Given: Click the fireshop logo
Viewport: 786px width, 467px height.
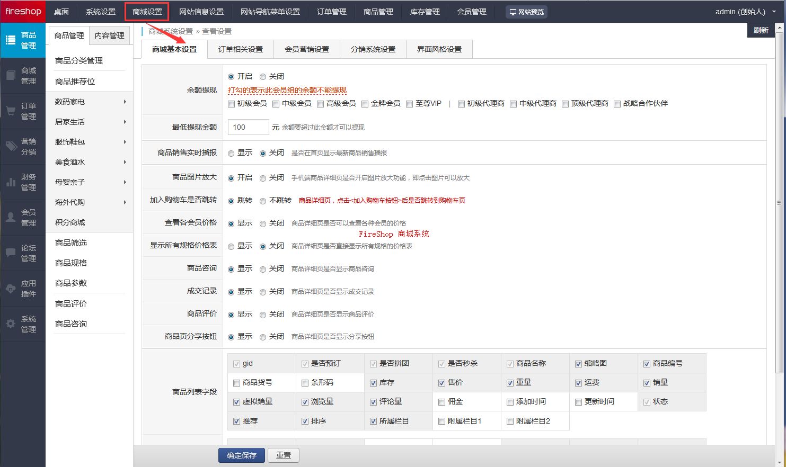Looking at the screenshot, I should [23, 11].
